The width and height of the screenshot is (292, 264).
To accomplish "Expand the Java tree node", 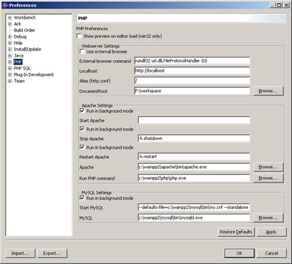I will coord(10,56).
